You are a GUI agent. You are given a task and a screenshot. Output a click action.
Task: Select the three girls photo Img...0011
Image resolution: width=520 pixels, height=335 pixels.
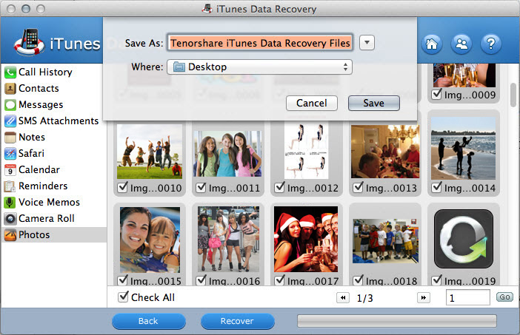227,154
